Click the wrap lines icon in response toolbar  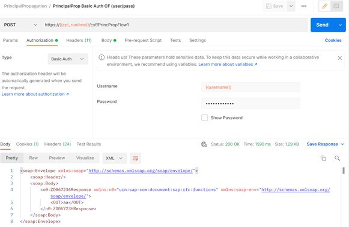tap(136, 158)
